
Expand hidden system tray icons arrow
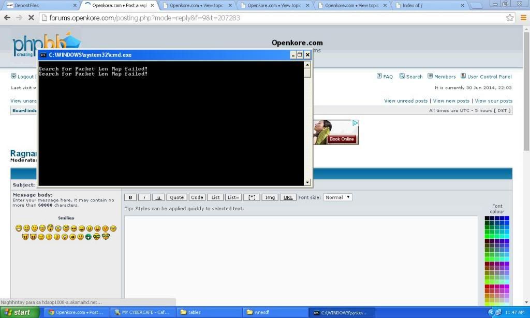[x=491, y=312]
